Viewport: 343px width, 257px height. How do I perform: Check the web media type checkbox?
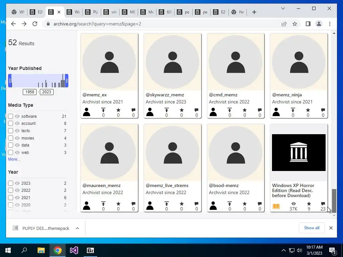point(10,152)
